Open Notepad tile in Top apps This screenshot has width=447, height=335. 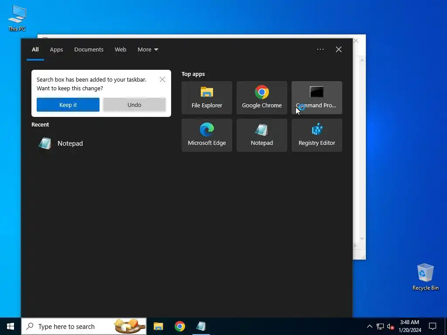coord(262,135)
